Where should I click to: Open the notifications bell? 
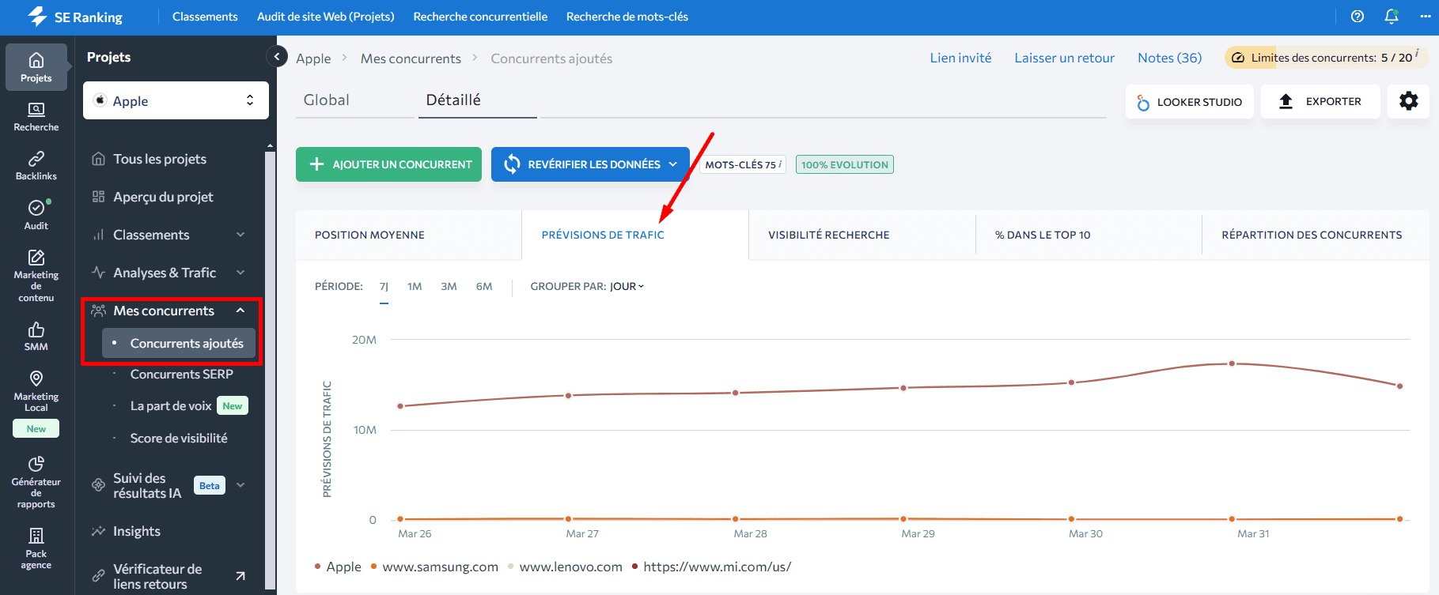pyautogui.click(x=1392, y=17)
